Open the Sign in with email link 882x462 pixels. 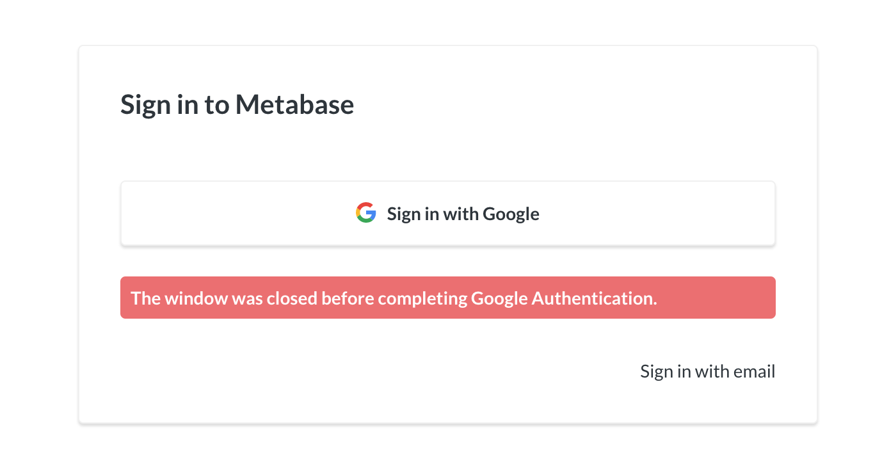(707, 371)
